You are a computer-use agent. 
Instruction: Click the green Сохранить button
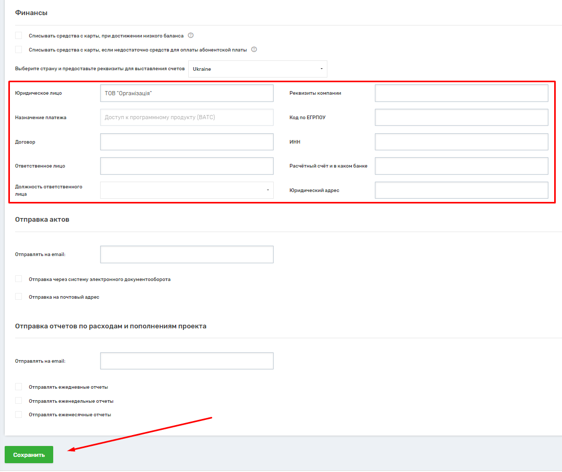pos(29,454)
